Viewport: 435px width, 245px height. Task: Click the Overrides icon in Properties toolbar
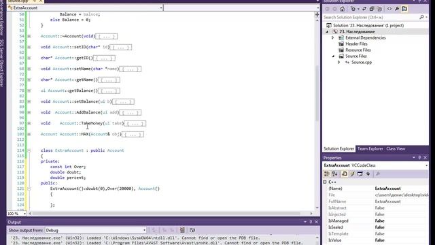point(368,174)
